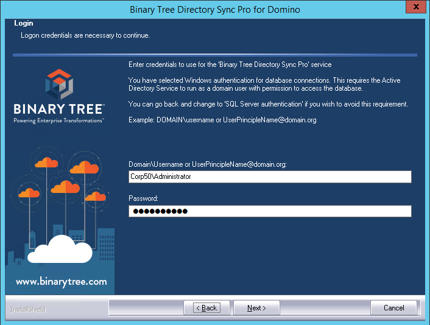Click the InstallShield label

[28, 309]
